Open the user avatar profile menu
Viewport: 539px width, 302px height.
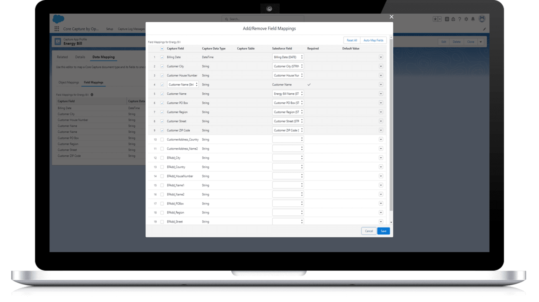(482, 19)
